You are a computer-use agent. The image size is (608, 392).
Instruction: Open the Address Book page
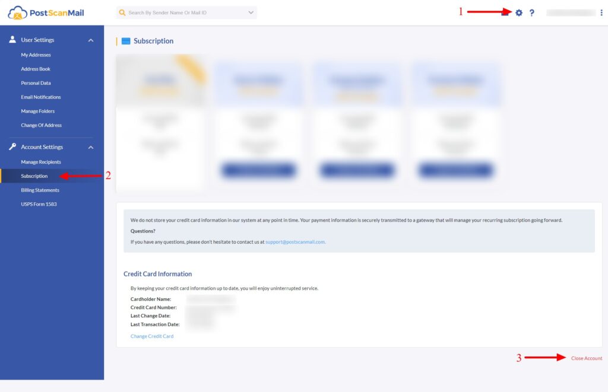click(34, 68)
